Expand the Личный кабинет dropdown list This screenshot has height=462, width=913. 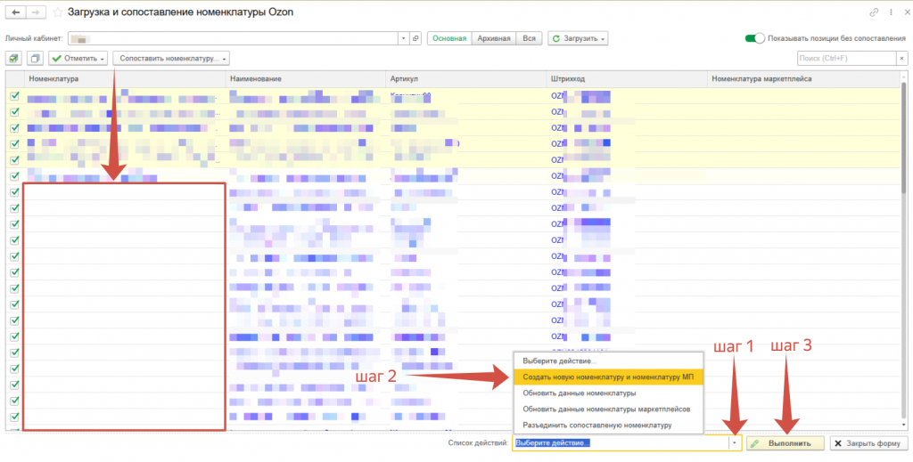click(x=402, y=38)
